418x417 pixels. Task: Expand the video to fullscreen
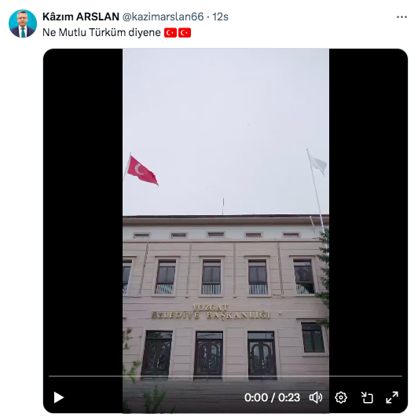click(x=392, y=397)
